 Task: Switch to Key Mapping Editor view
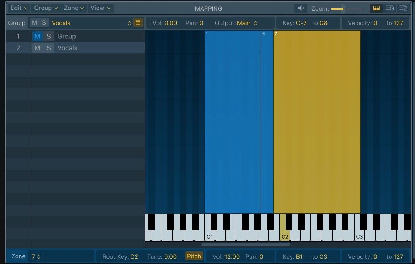click(376, 8)
